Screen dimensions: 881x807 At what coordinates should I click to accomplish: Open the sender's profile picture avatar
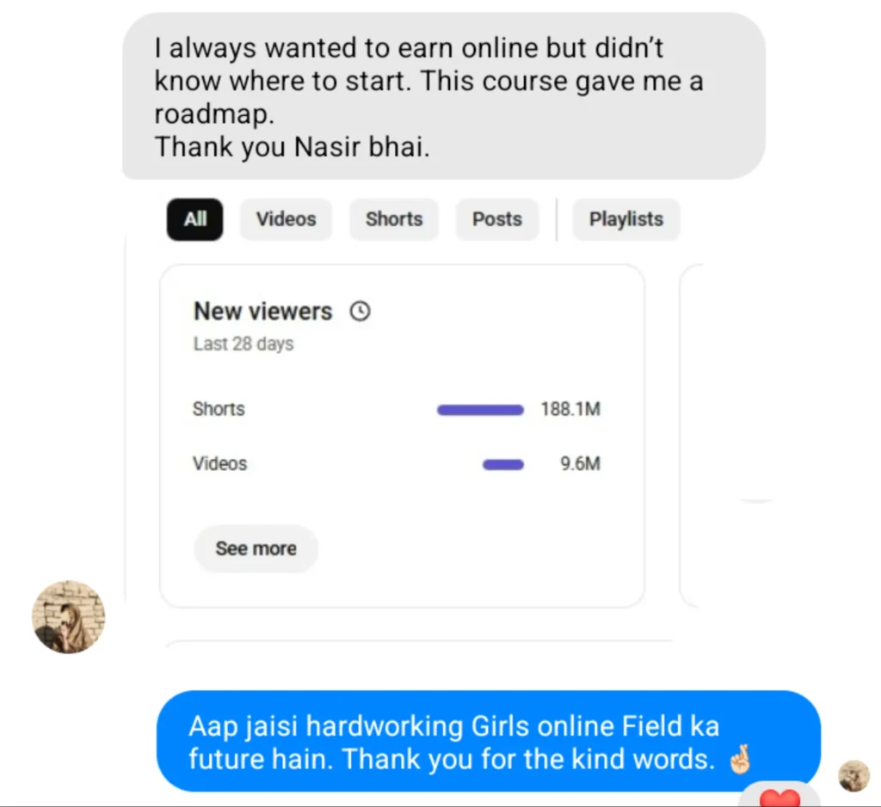click(69, 617)
